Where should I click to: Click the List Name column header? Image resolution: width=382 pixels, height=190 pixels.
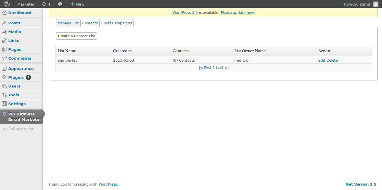[67, 51]
